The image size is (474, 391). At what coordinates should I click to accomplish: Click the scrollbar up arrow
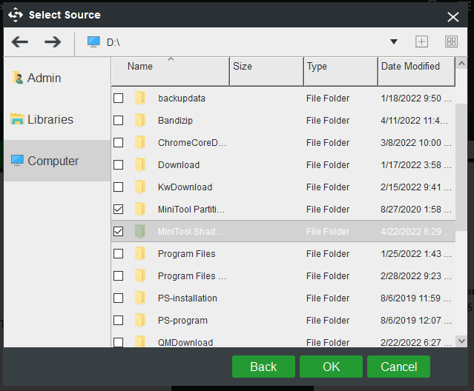point(461,63)
